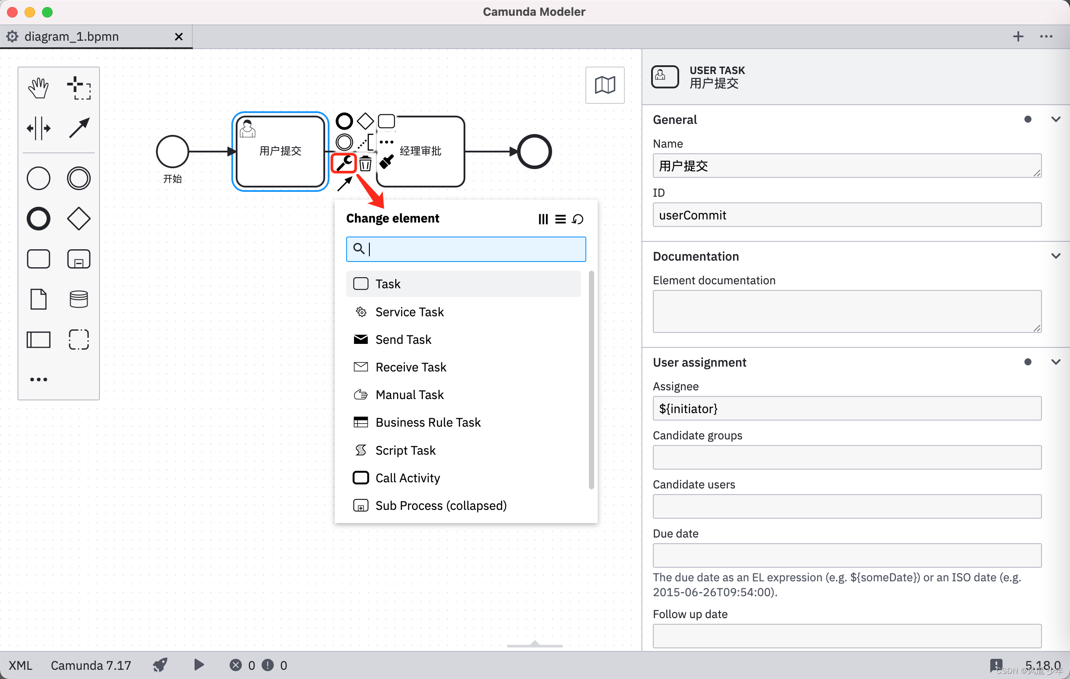Open color picker paintbrush in context pad
This screenshot has height=679, width=1070.
(x=386, y=163)
